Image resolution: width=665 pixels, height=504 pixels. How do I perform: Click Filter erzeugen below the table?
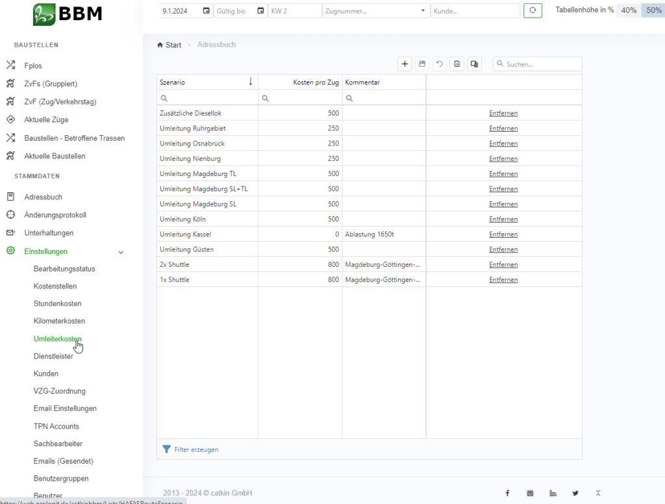(x=195, y=449)
